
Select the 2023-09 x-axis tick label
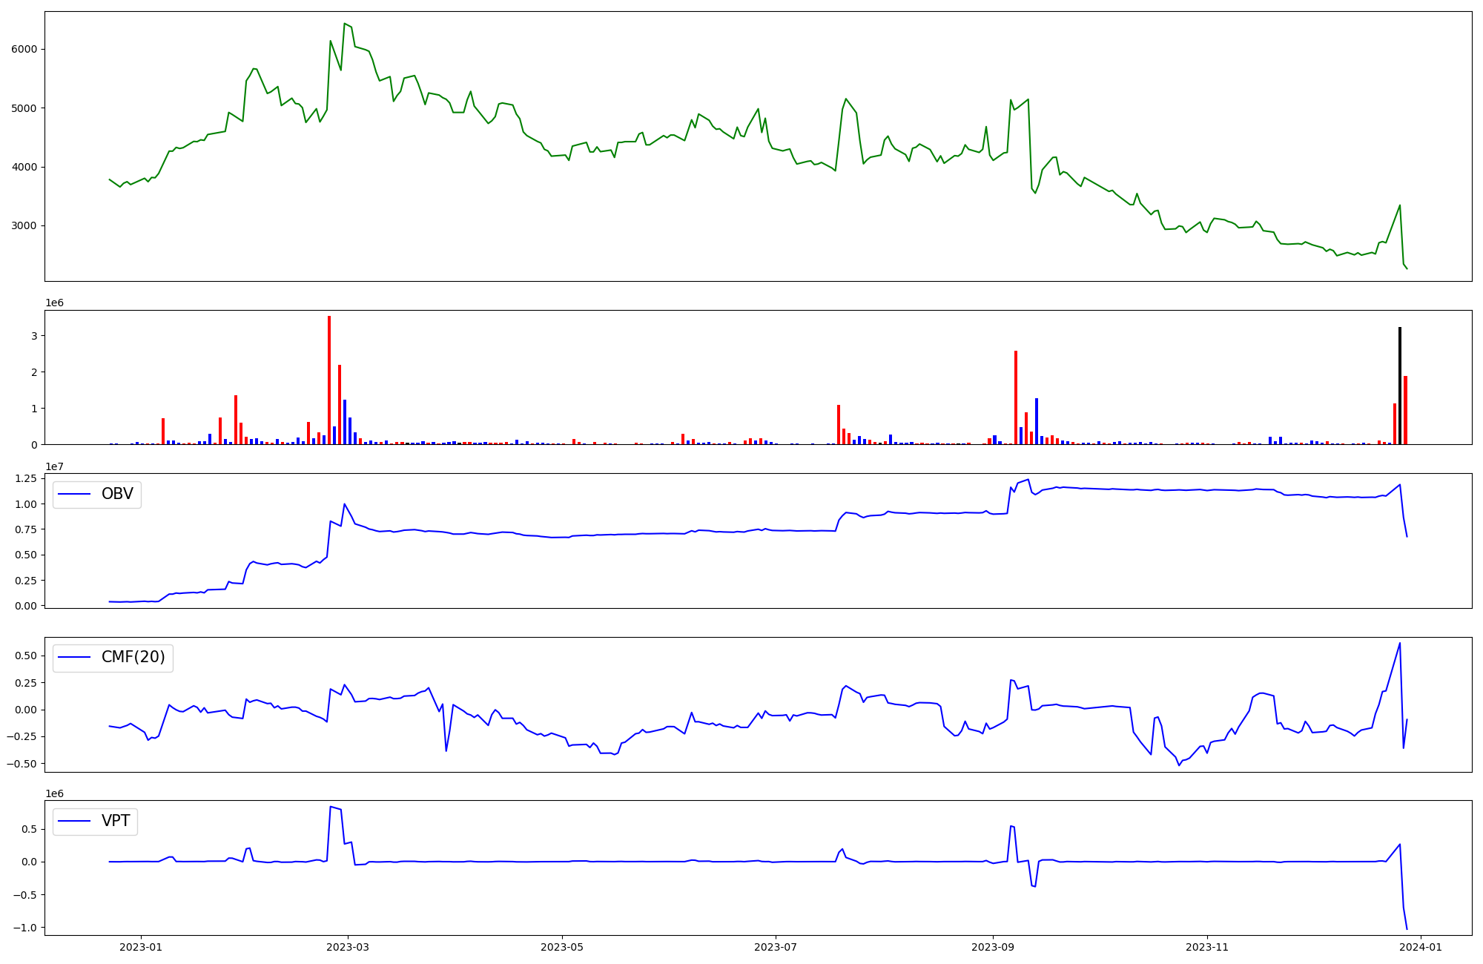pos(993,946)
